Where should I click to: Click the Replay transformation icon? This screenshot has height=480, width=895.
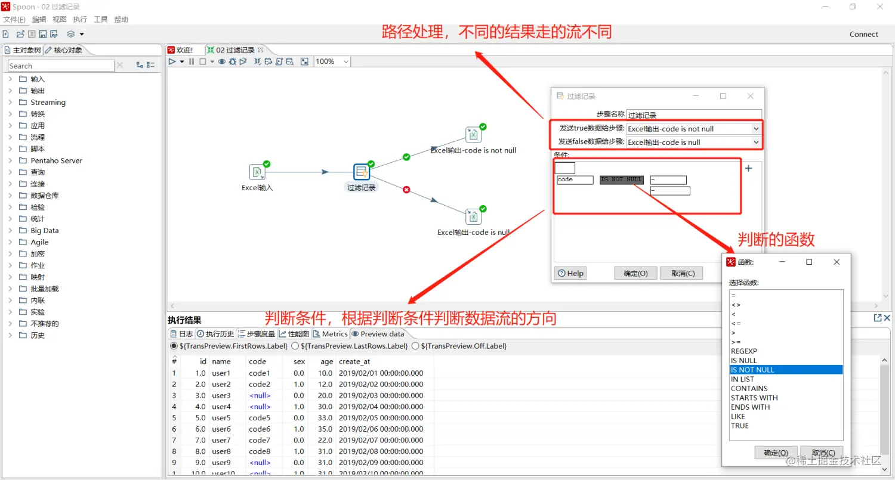pos(243,61)
